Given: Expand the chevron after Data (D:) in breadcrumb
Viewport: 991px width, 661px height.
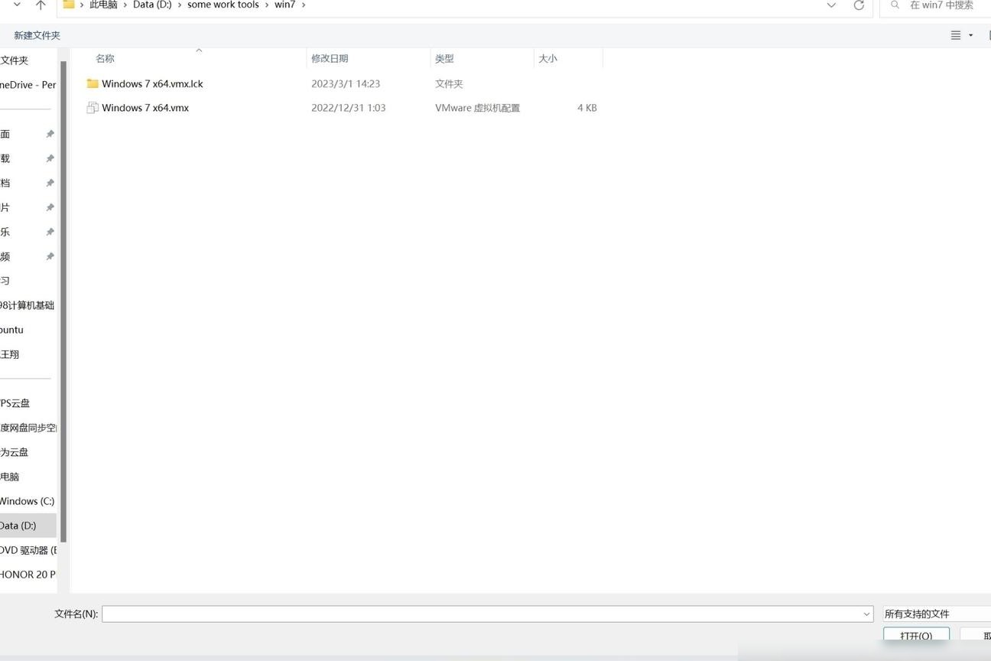Looking at the screenshot, I should [180, 5].
